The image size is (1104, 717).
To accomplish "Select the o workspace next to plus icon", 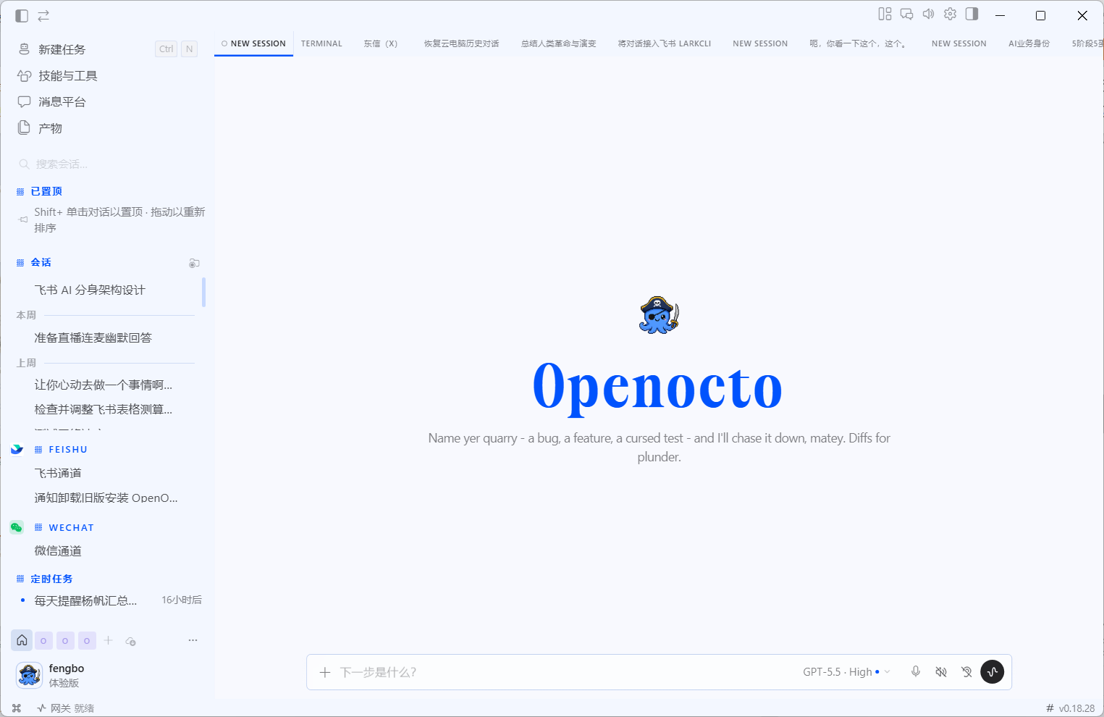I will pos(87,641).
